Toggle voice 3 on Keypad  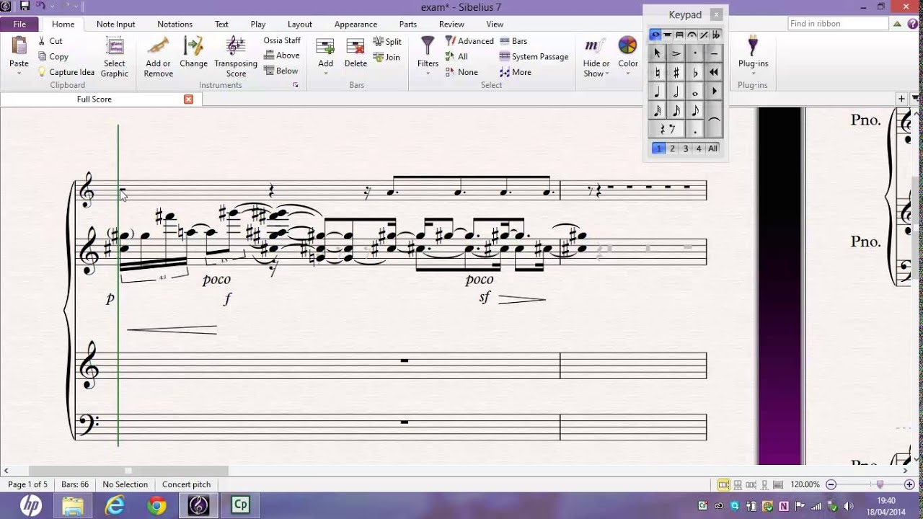(x=685, y=148)
